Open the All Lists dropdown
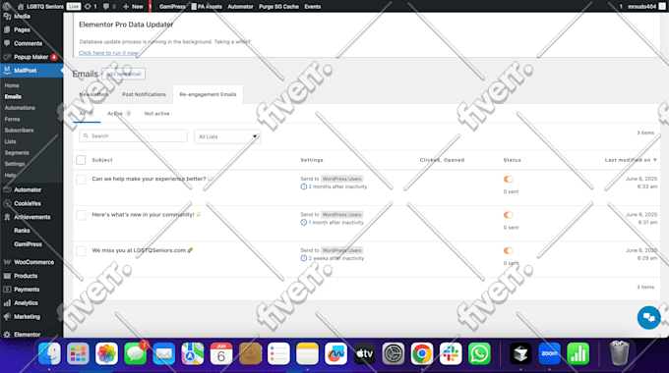Image resolution: width=669 pixels, height=373 pixels. (227, 136)
